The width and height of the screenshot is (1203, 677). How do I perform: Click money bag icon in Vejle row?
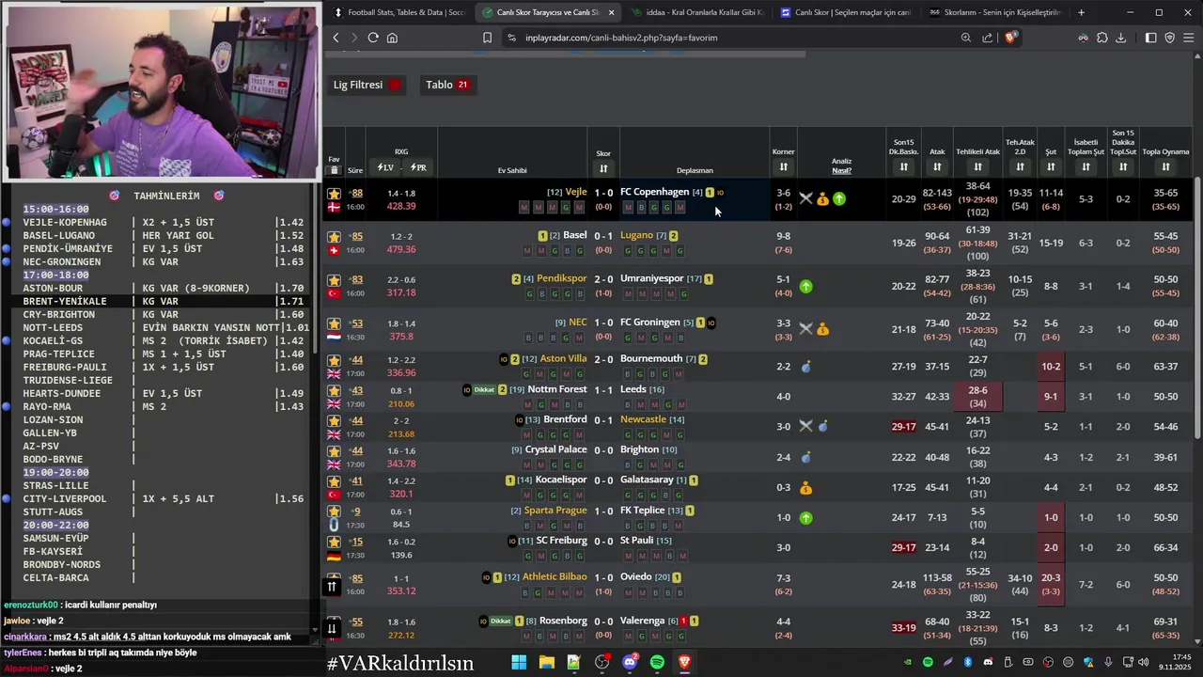[822, 198]
